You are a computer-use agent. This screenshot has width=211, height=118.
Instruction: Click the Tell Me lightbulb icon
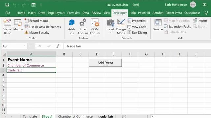(206, 13)
